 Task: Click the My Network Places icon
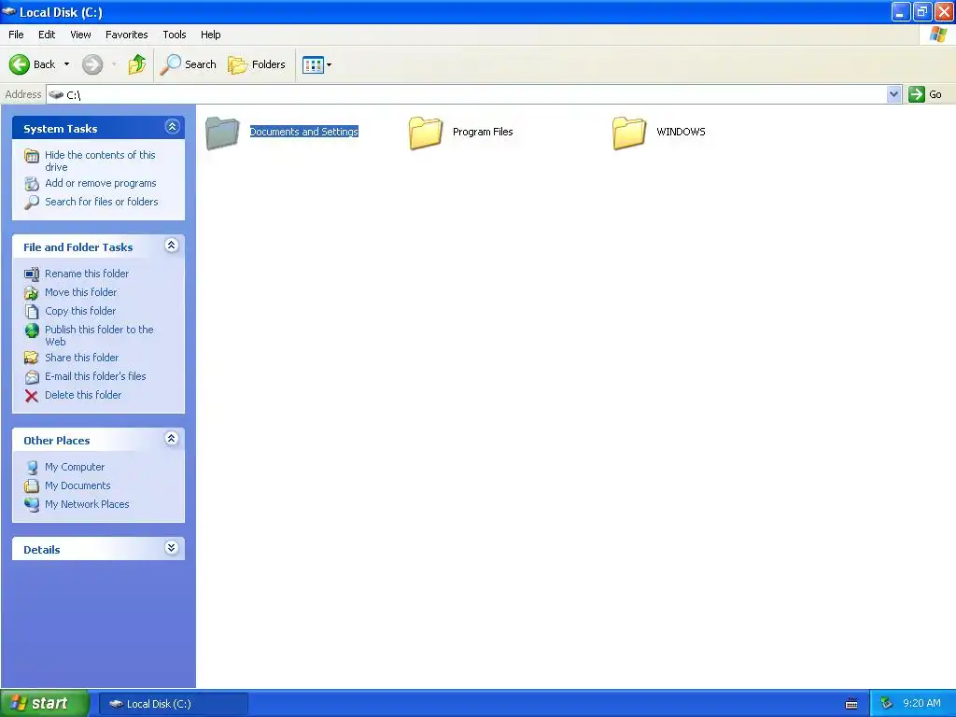tap(32, 505)
